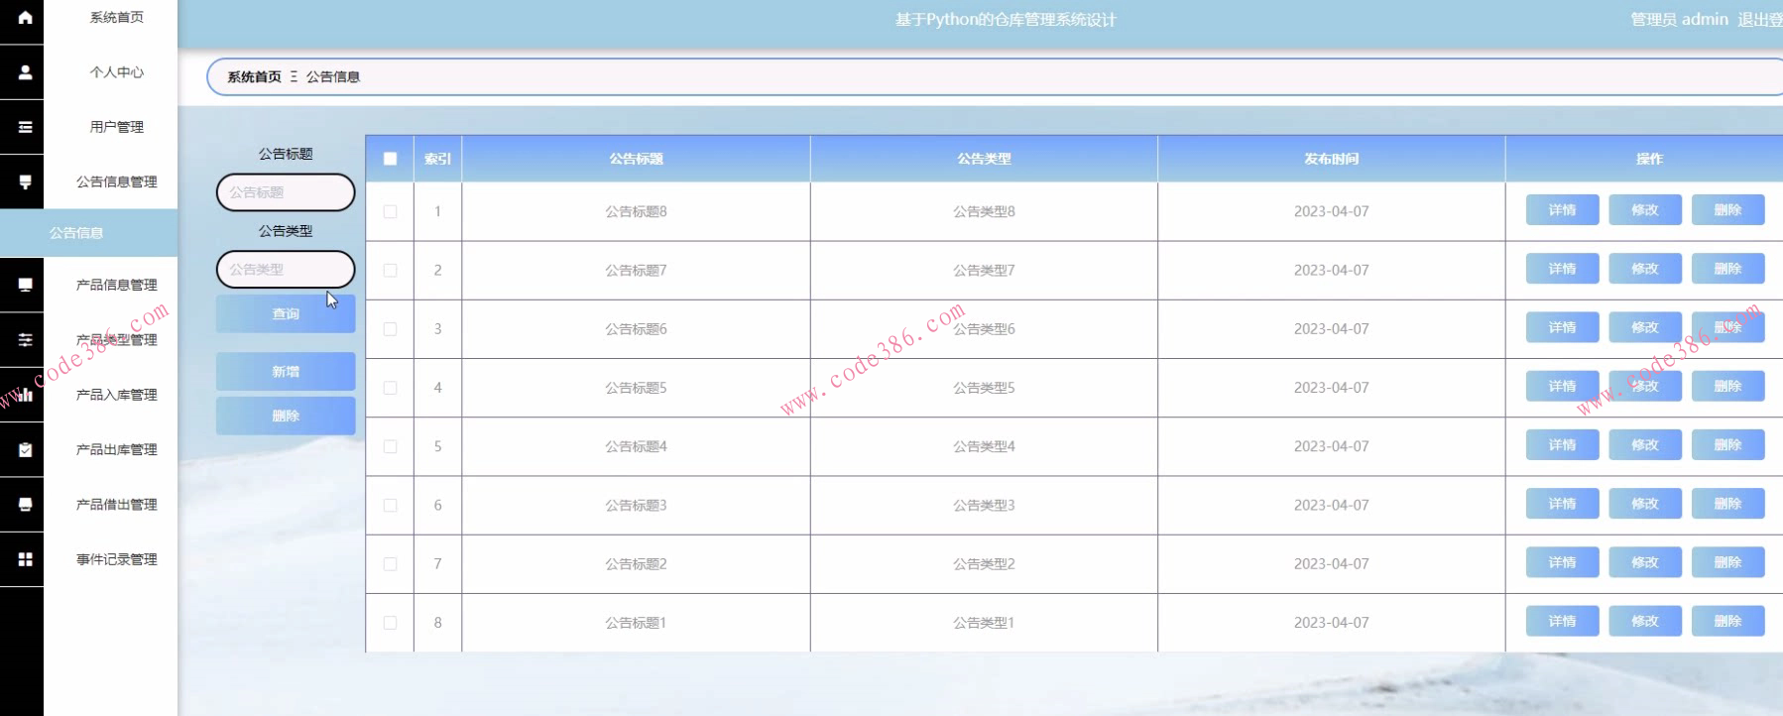Screen dimensions: 1783x716
Task: Expand the 产品入库管理 menu
Action: [x=116, y=395]
